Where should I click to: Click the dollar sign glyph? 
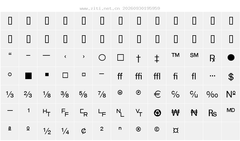point(231,77)
